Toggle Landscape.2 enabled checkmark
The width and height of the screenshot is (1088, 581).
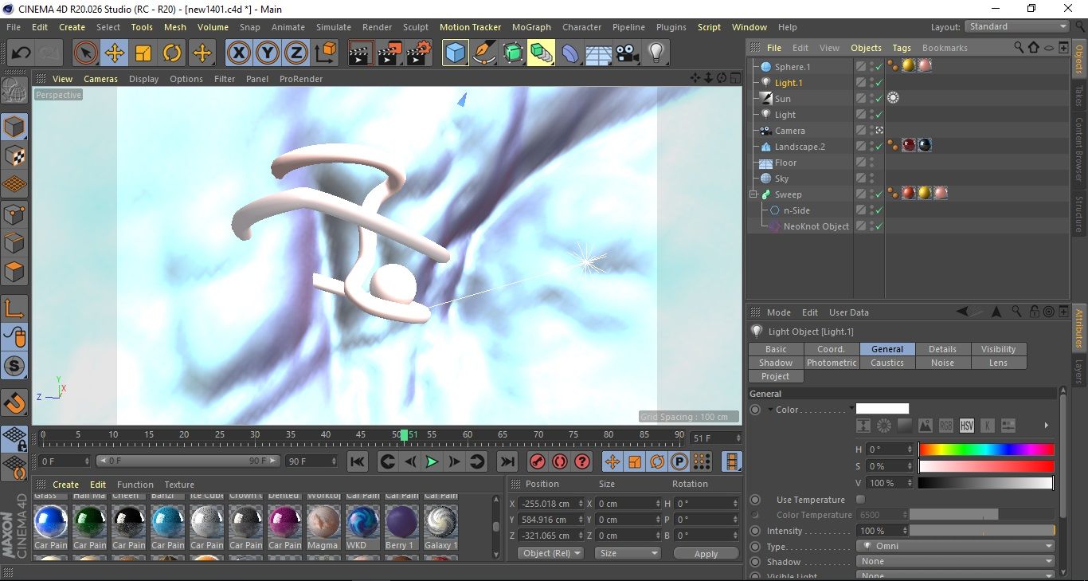coord(878,147)
